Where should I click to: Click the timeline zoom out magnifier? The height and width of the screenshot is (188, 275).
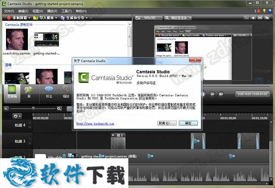coord(6,109)
